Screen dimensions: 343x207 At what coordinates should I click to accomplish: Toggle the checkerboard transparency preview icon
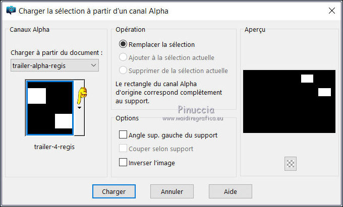click(x=291, y=163)
